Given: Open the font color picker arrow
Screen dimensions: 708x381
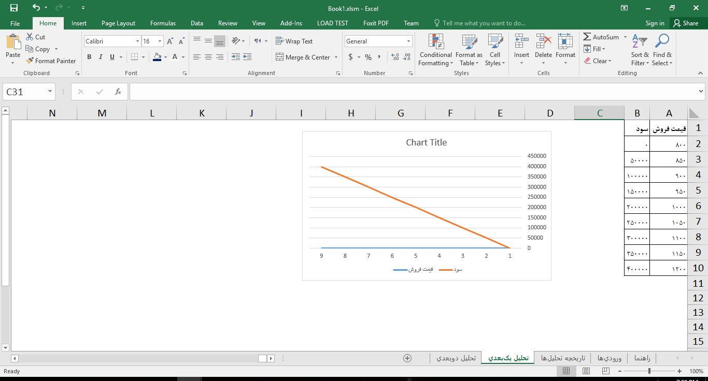Looking at the screenshot, I should pyautogui.click(x=183, y=57).
